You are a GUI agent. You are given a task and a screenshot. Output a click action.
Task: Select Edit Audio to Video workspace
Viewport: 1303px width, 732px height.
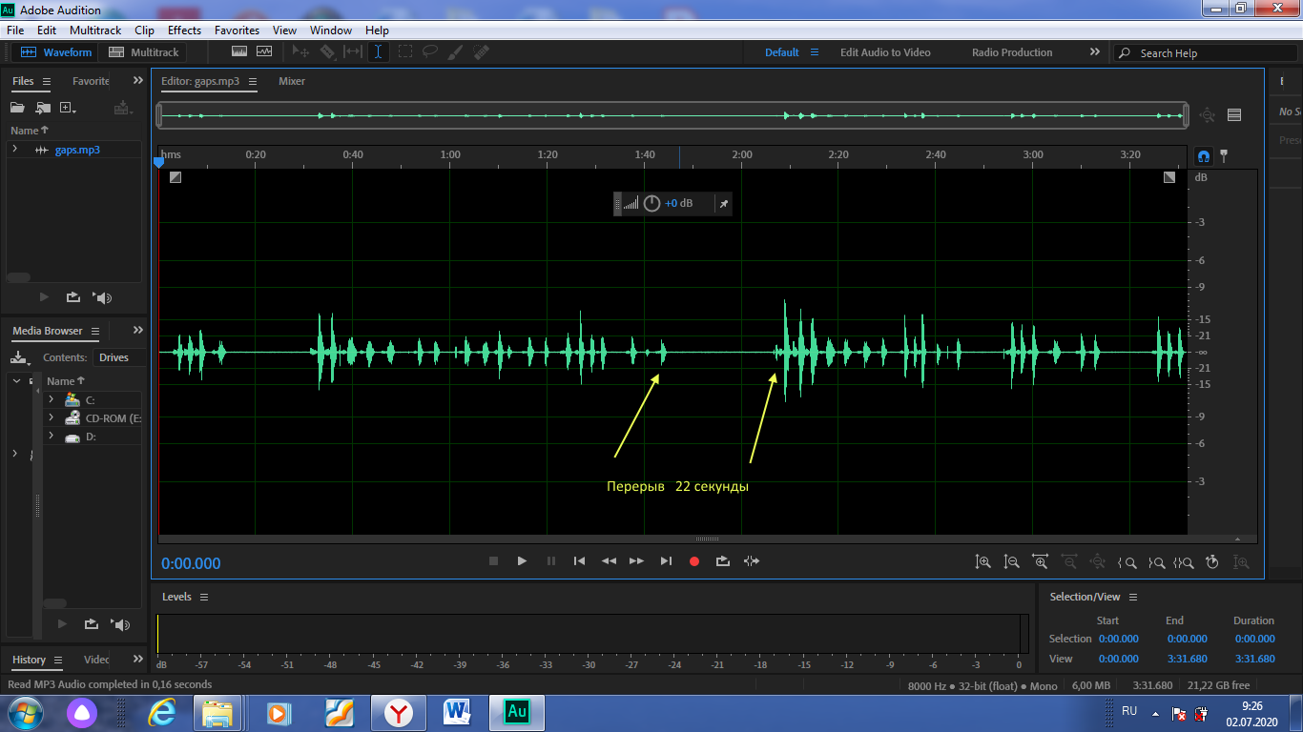point(885,52)
